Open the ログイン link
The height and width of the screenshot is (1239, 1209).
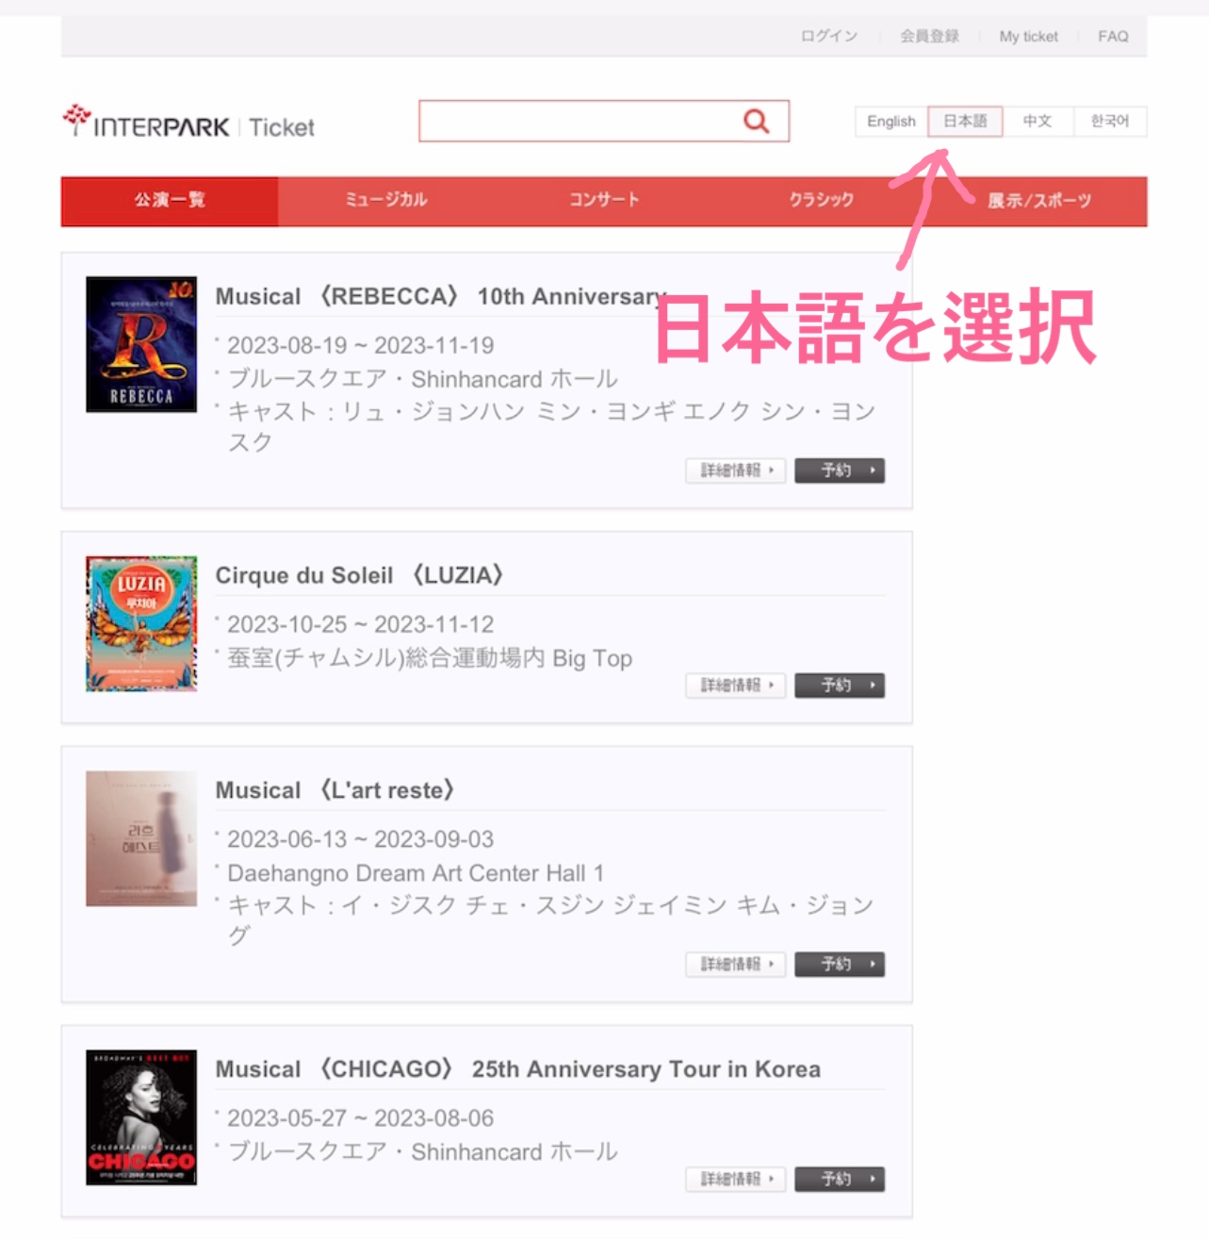point(829,36)
